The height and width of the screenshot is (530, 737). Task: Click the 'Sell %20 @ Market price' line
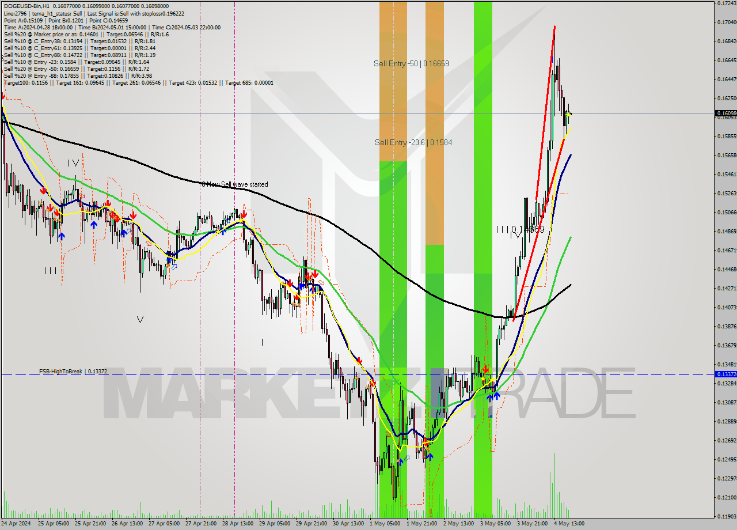86,34
